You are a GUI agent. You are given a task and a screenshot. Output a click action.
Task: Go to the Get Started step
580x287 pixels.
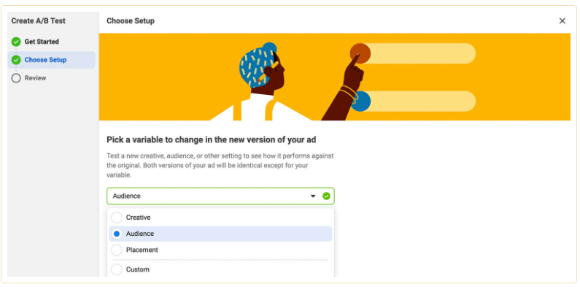point(42,42)
